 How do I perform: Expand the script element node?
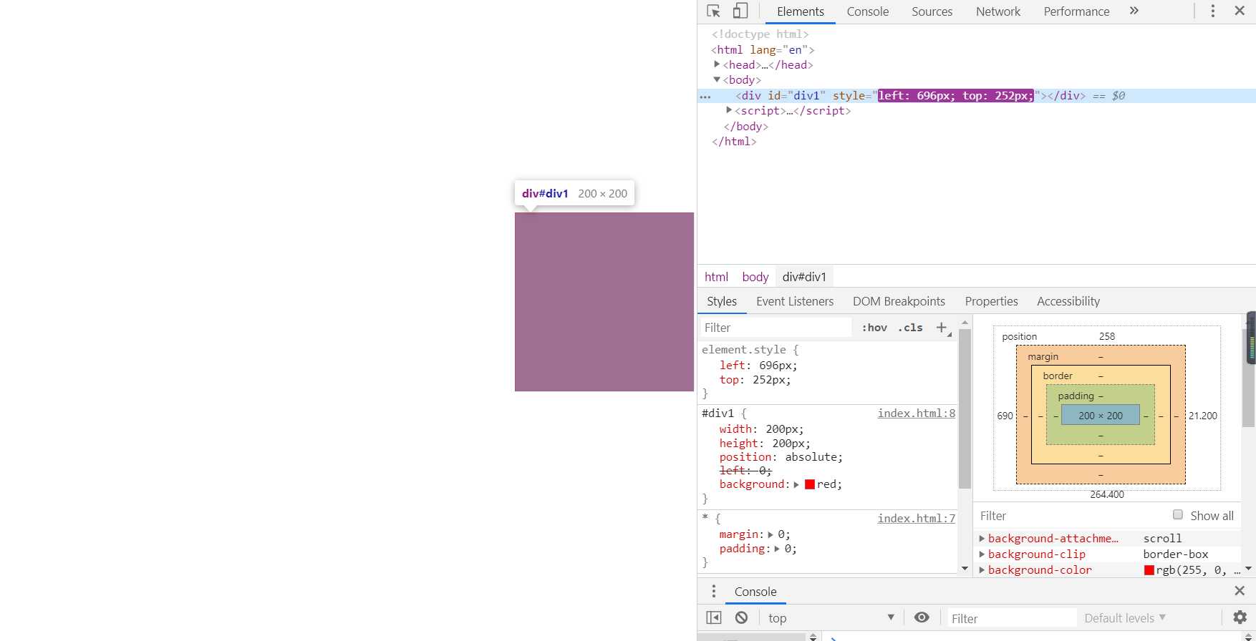click(729, 110)
